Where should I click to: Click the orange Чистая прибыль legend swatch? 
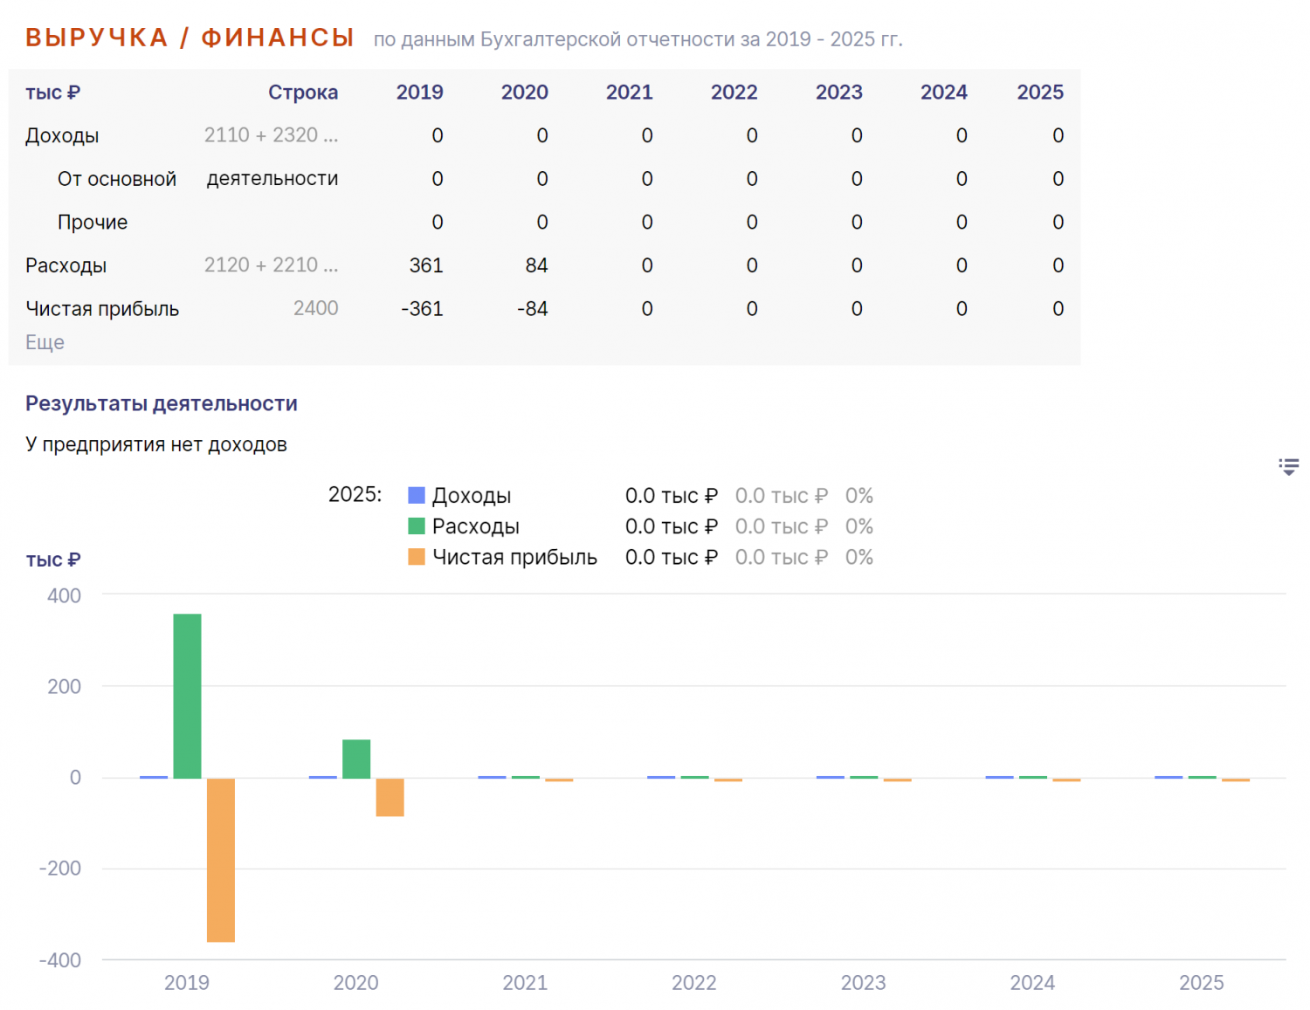click(x=417, y=557)
